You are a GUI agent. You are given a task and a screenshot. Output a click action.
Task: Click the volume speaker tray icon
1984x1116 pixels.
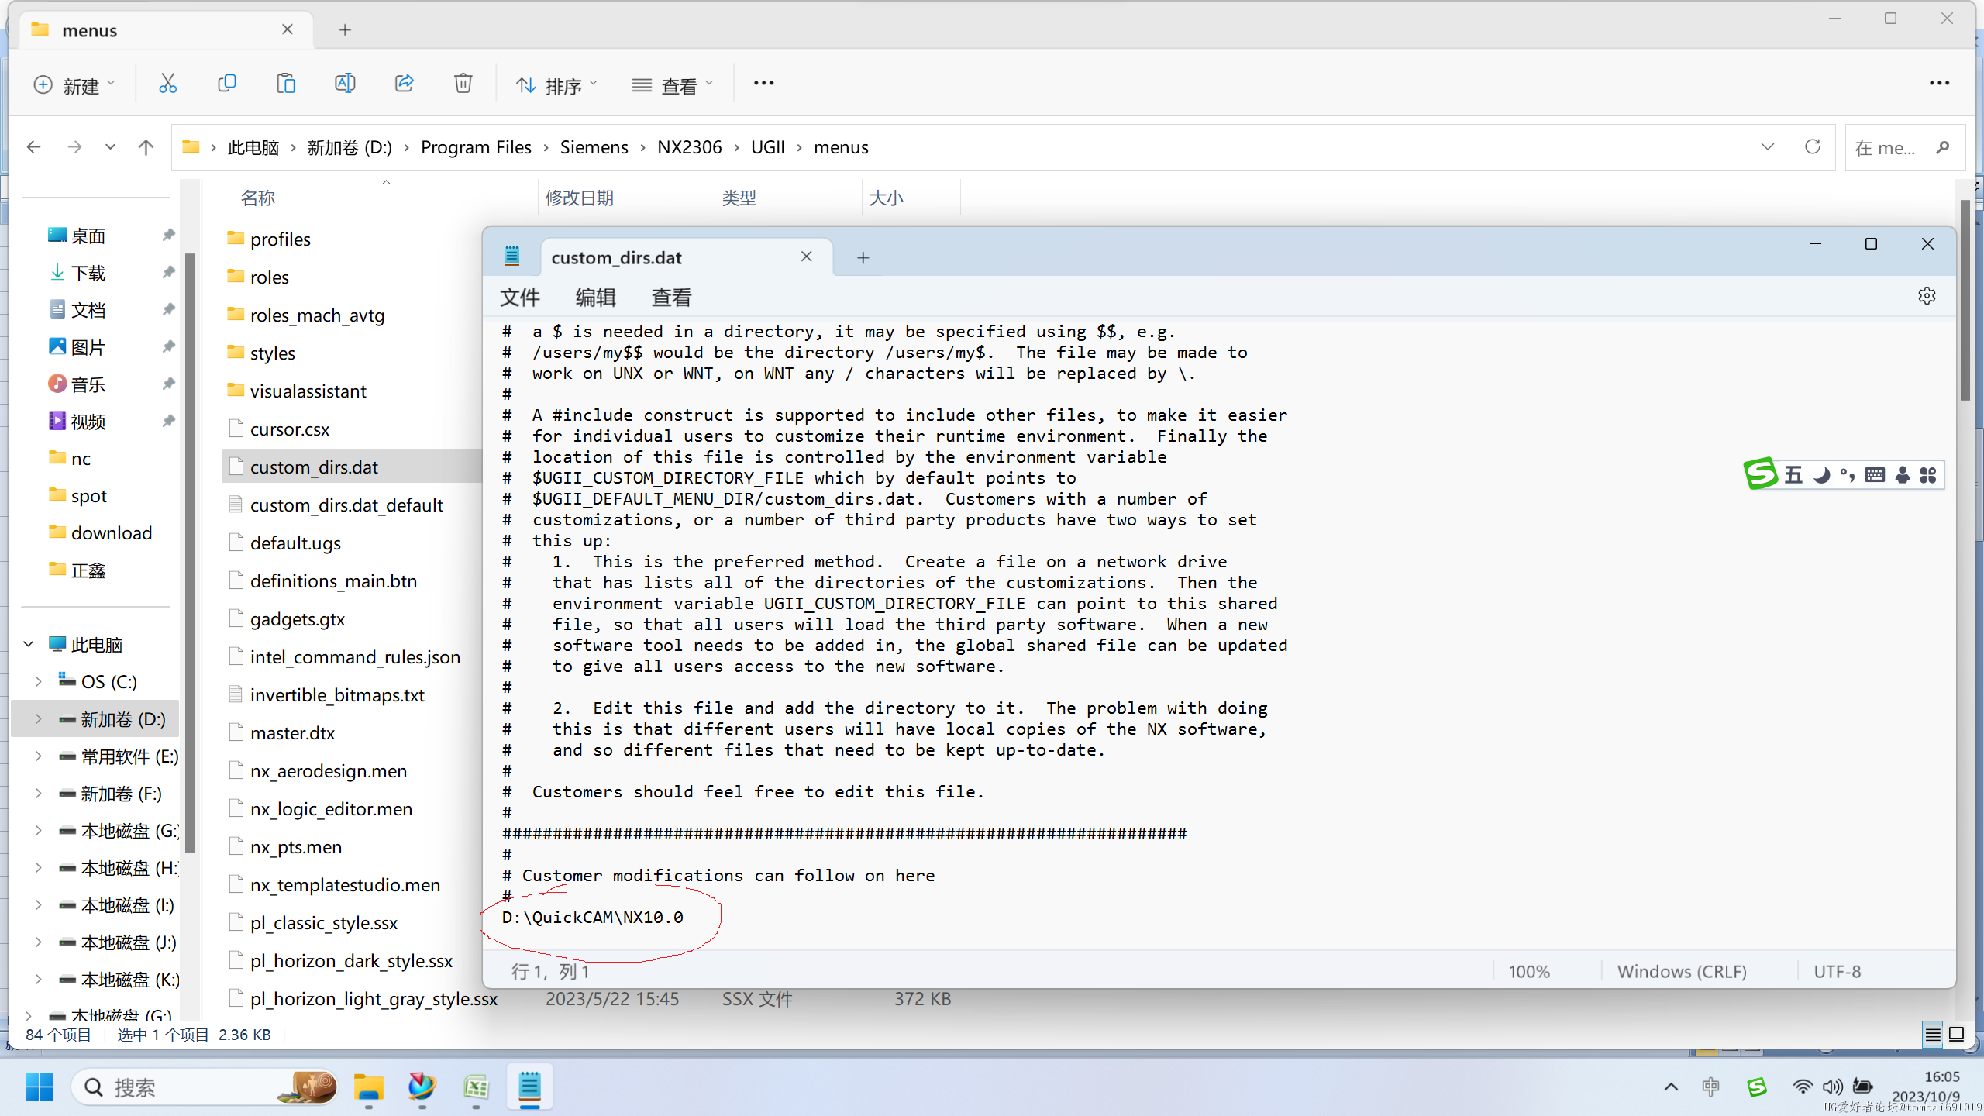pyautogui.click(x=1833, y=1087)
